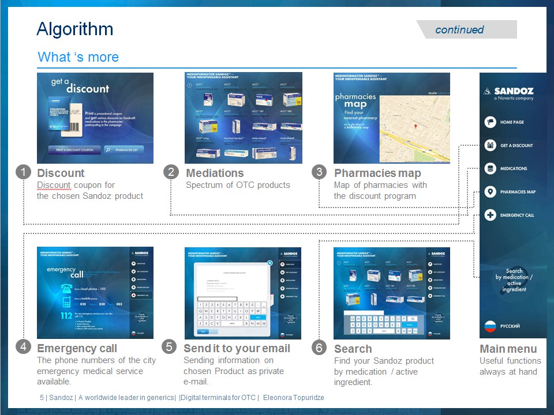Click the 'continued' label at top right
The height and width of the screenshot is (415, 554).
pos(459,29)
